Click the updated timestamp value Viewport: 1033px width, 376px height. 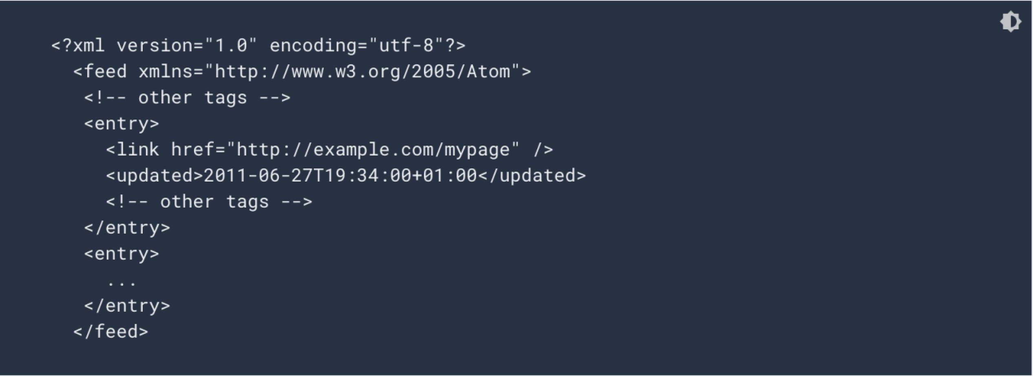340,176
